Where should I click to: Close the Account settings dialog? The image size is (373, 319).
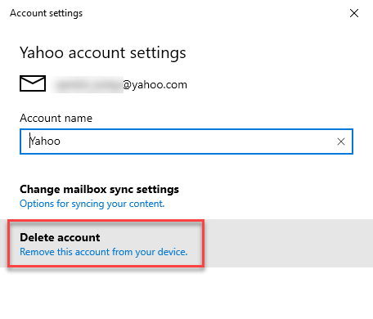click(354, 13)
